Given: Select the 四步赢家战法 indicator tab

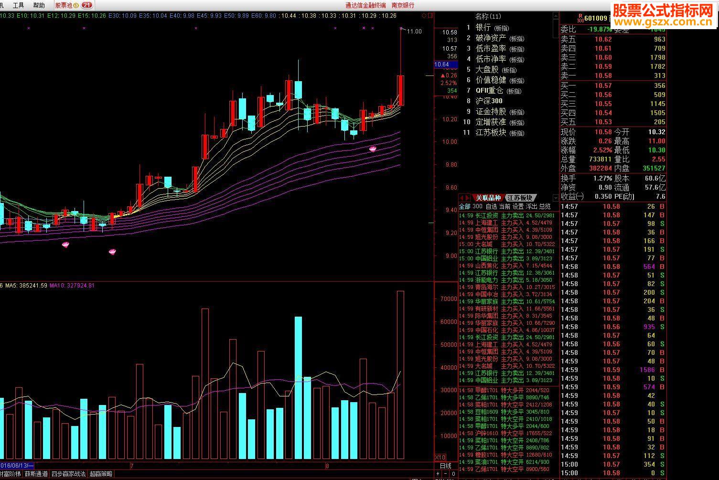Looking at the screenshot, I should pyautogui.click(x=68, y=474).
